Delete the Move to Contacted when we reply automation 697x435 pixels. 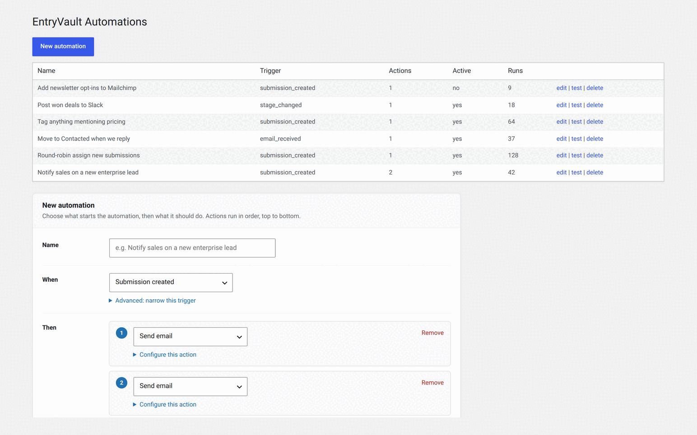click(x=595, y=139)
